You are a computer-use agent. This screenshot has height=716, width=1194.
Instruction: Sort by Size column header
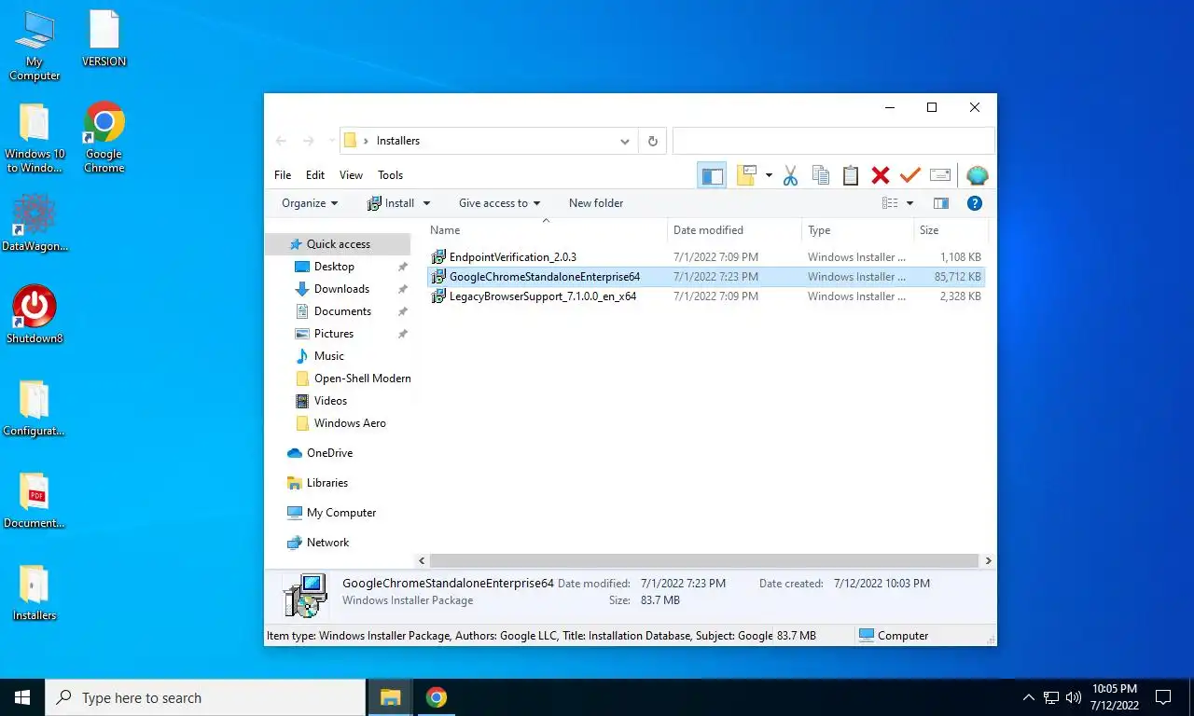(x=951, y=230)
